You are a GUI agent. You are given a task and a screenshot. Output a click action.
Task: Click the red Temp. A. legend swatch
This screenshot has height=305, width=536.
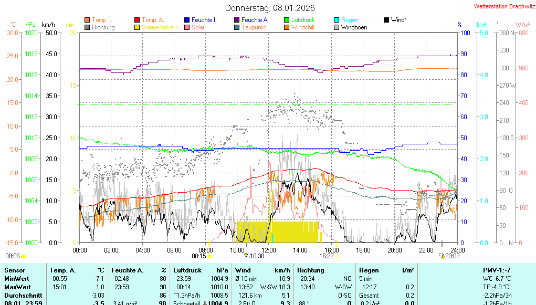[x=137, y=20]
